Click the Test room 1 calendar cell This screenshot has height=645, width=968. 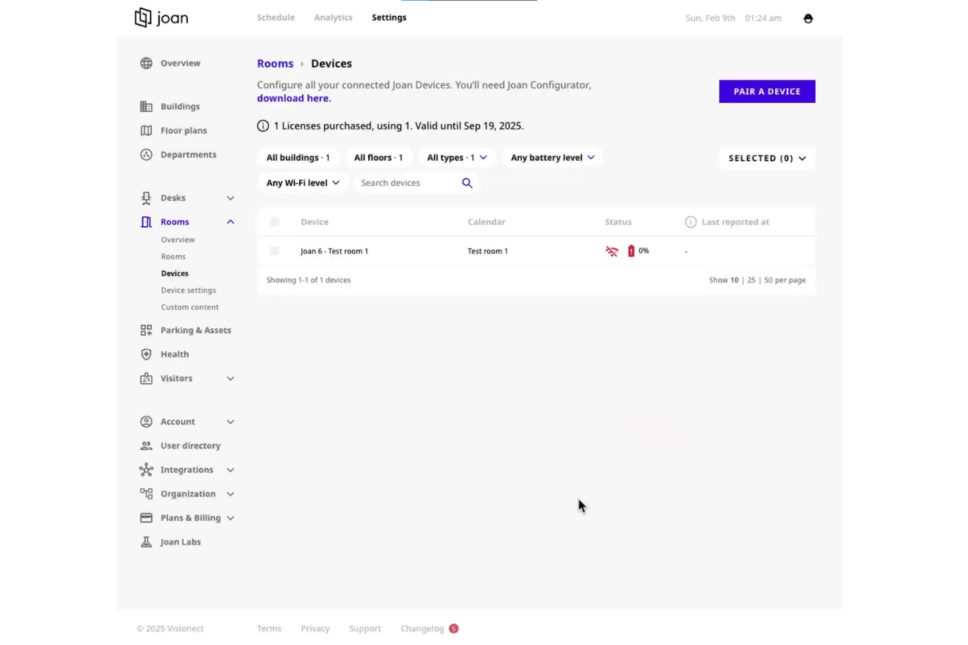[x=487, y=251]
